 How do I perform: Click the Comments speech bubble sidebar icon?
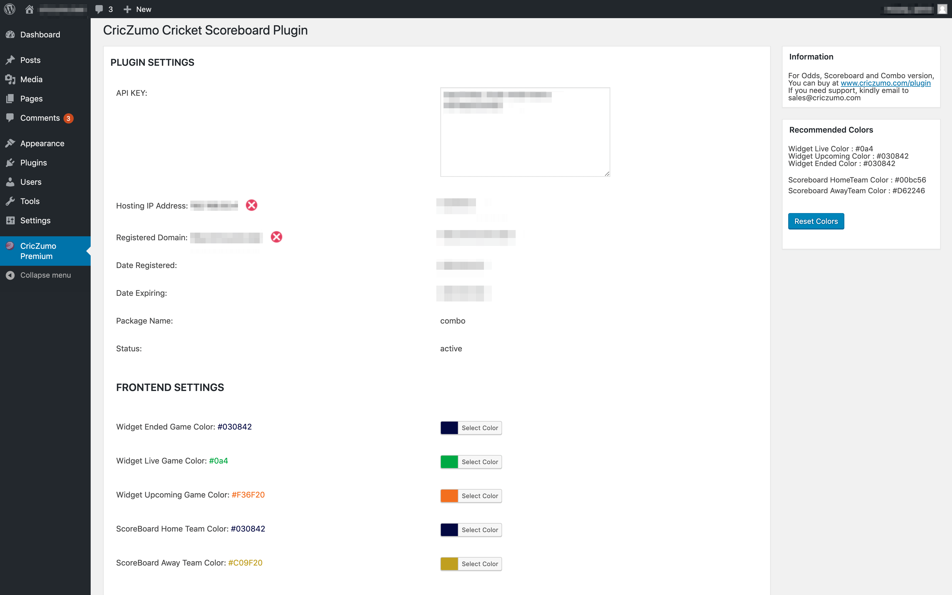(x=10, y=118)
